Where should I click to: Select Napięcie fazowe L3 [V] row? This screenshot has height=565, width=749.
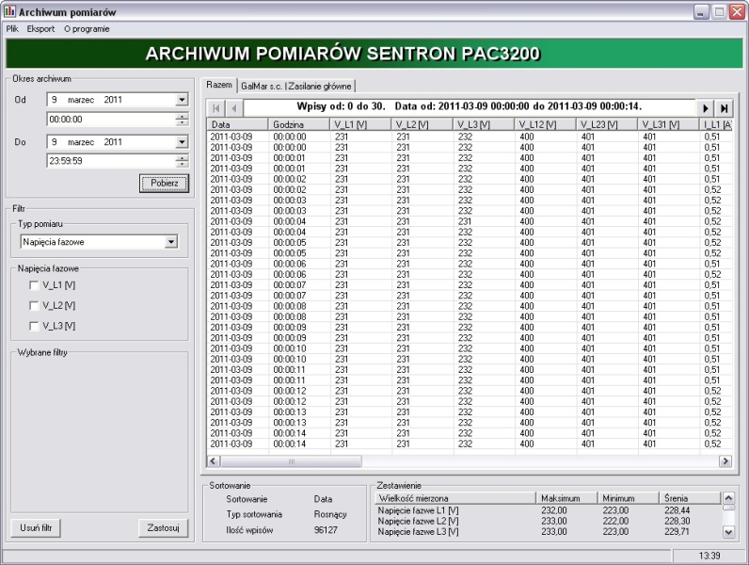click(548, 531)
